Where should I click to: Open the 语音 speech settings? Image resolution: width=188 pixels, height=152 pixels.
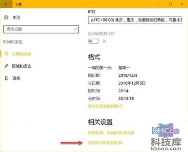click(16, 78)
